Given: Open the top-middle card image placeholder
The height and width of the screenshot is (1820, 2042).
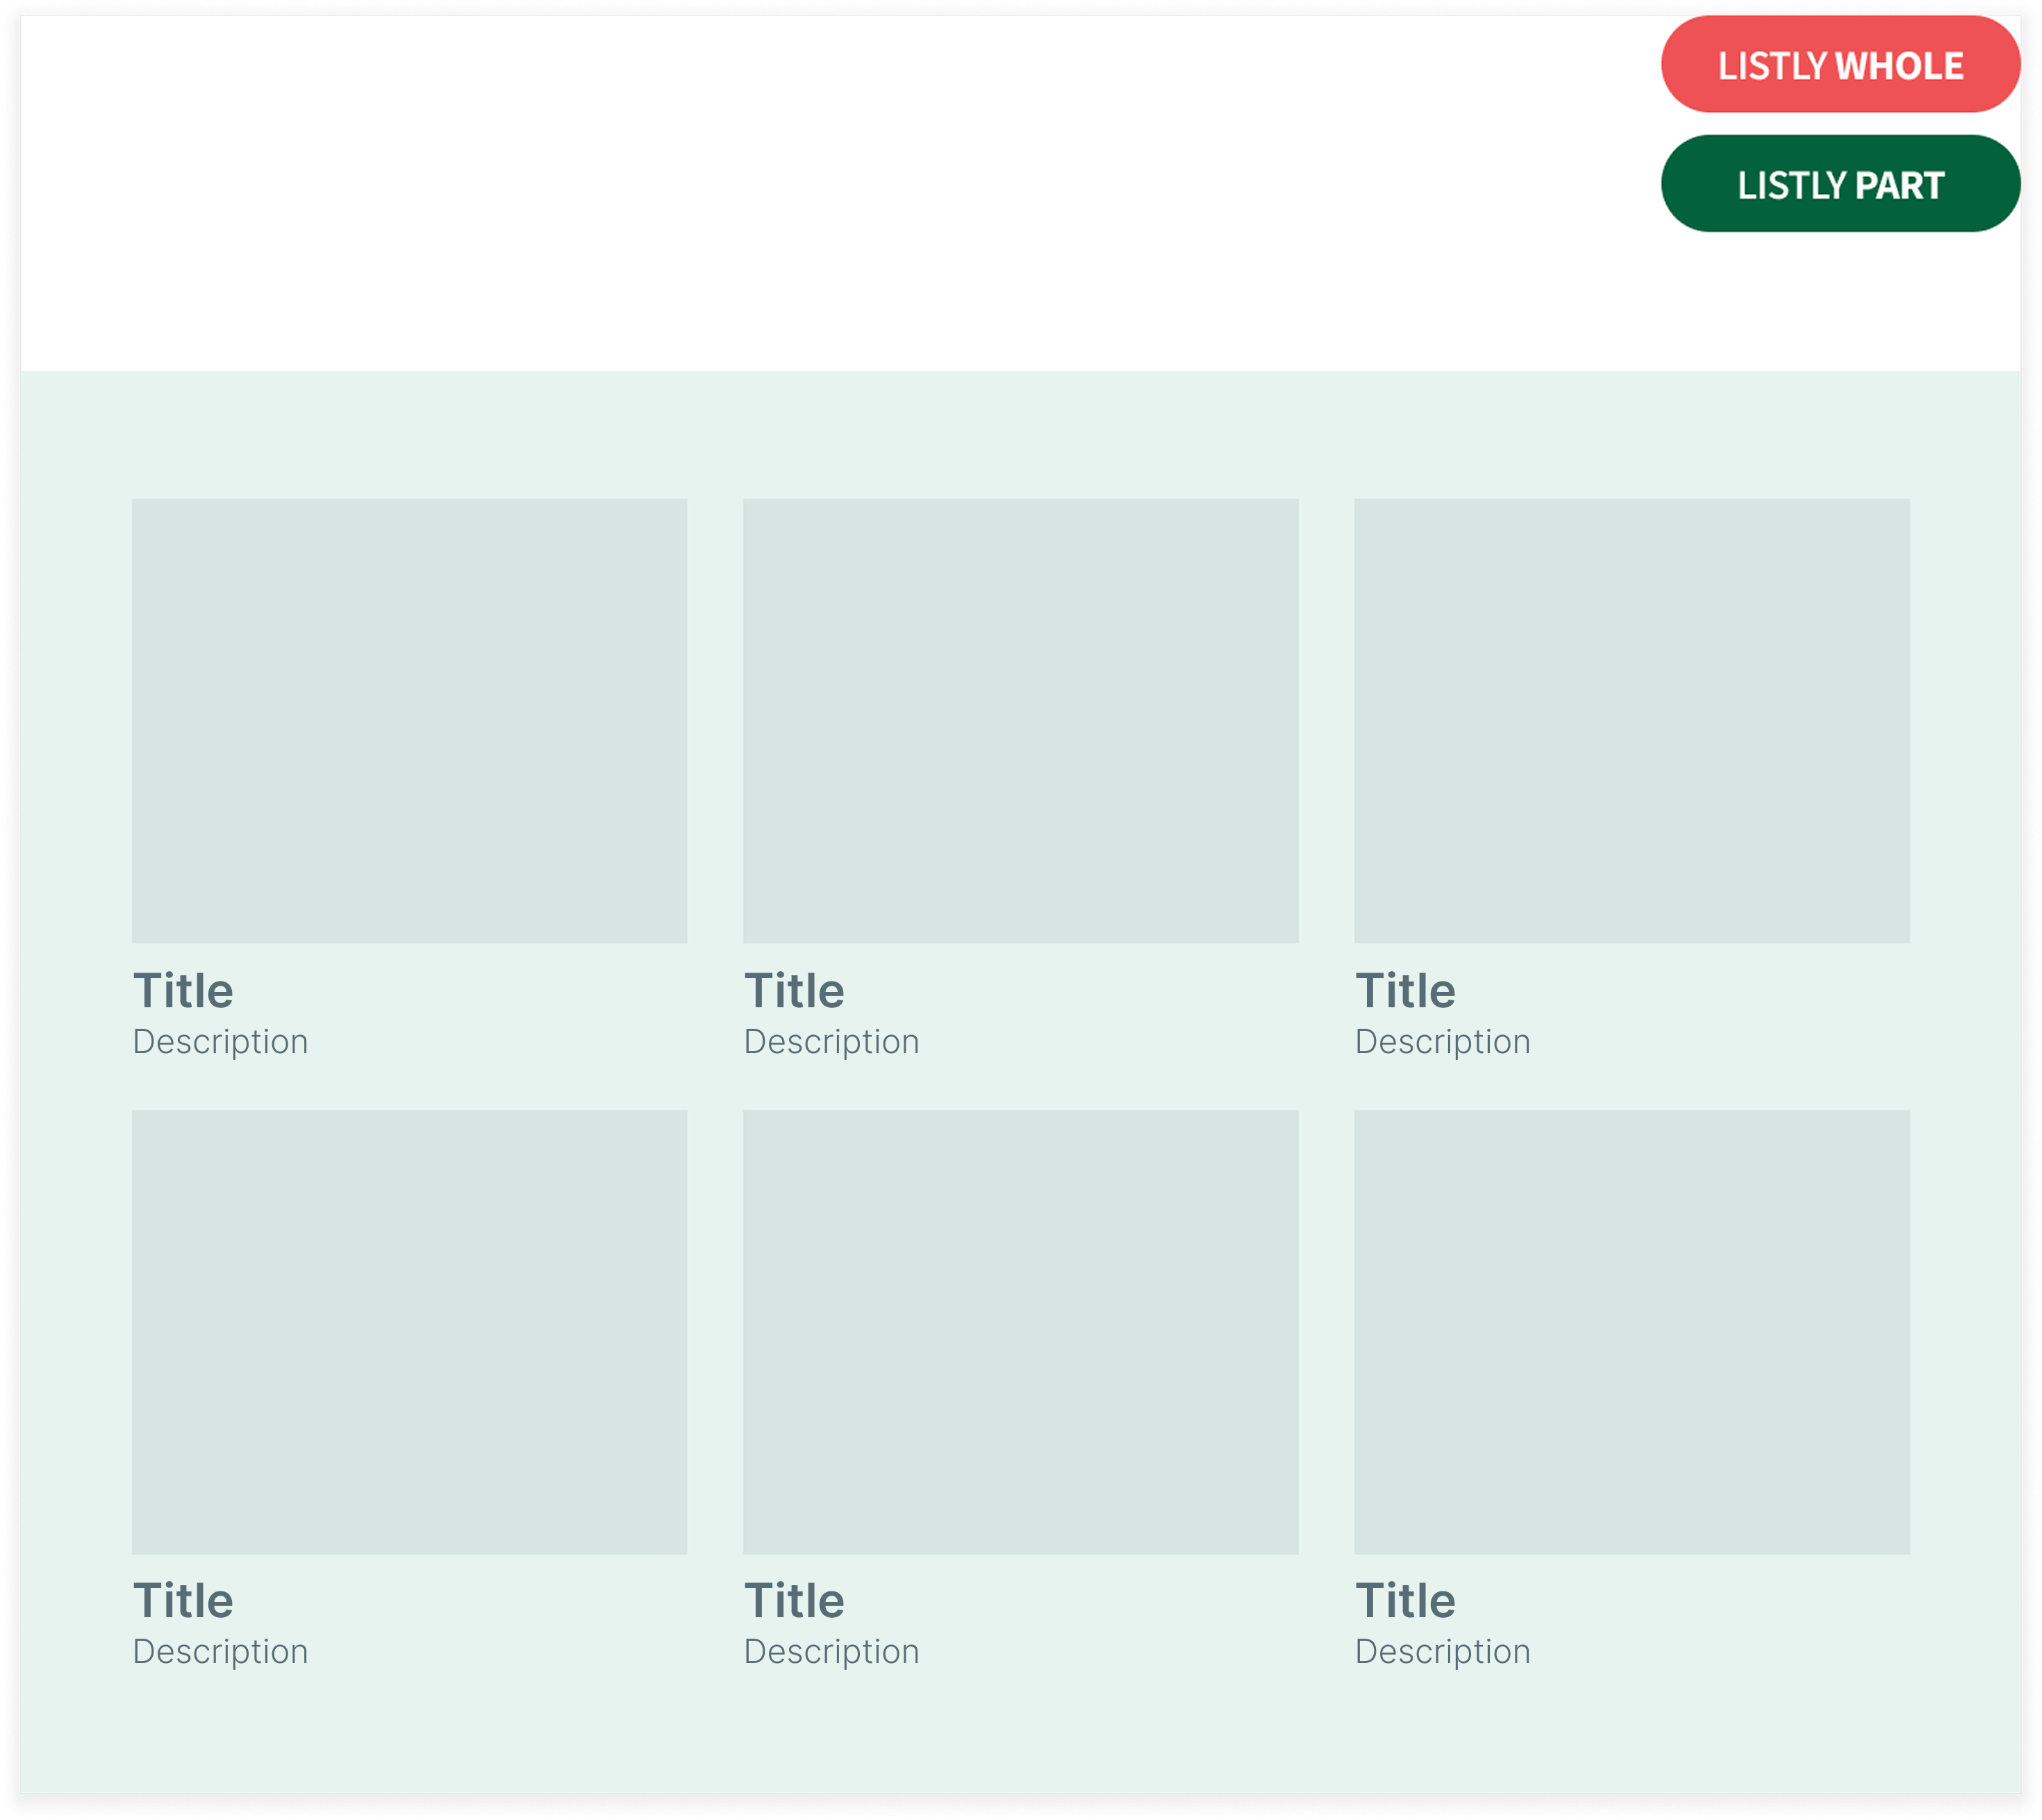Looking at the screenshot, I should [x=1020, y=720].
